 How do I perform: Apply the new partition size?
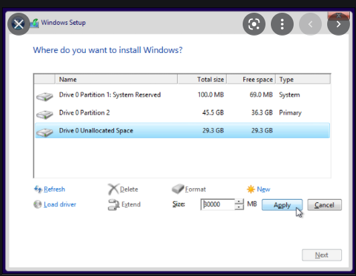pos(282,205)
